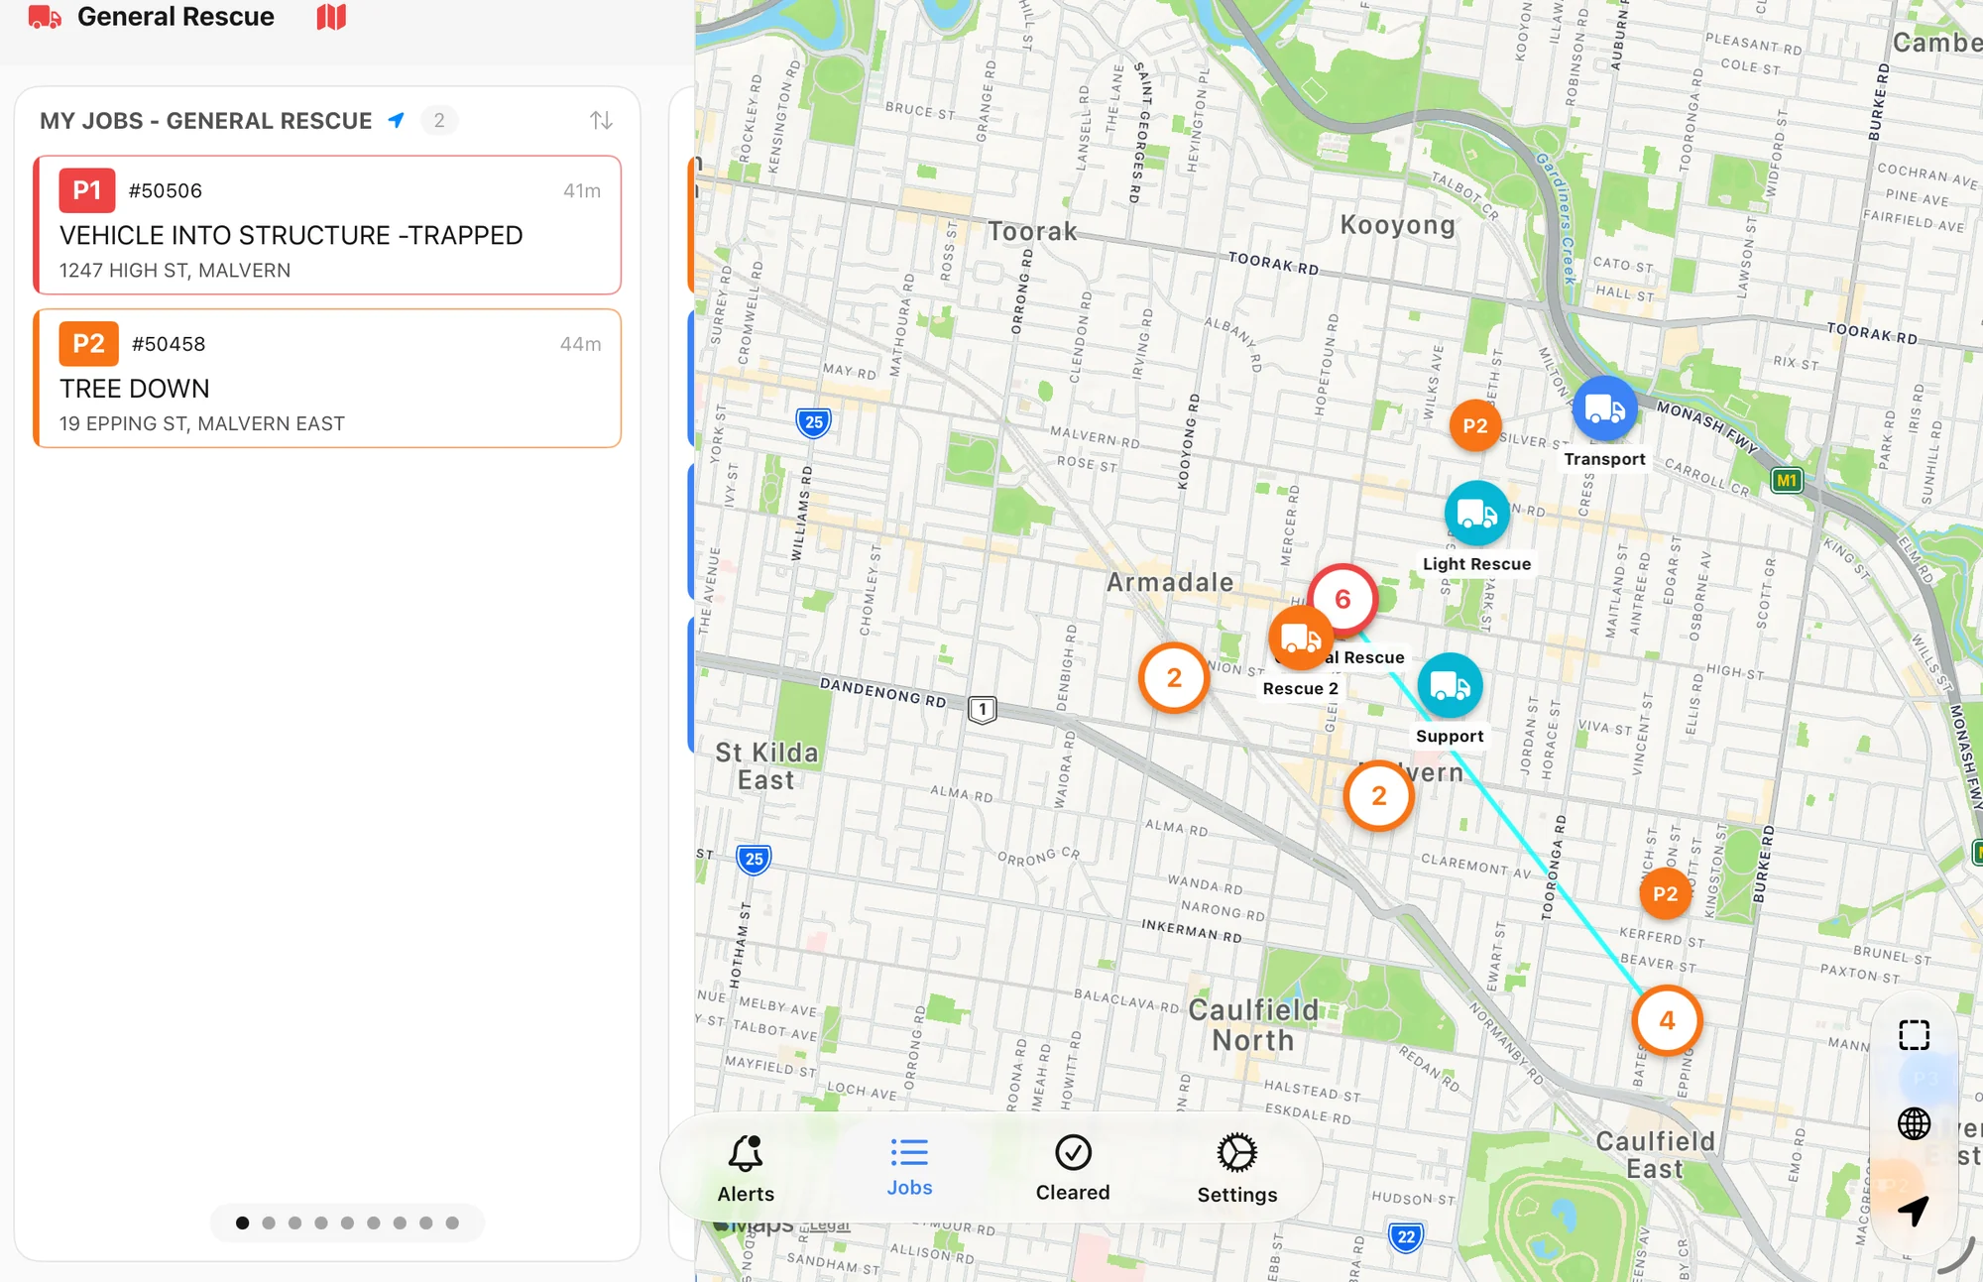Go to the first page indicator dot
This screenshot has width=1983, height=1282.
[242, 1223]
